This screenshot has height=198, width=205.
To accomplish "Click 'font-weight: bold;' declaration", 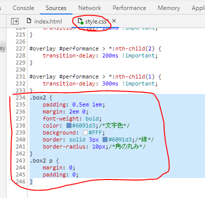I will click(x=72, y=118).
